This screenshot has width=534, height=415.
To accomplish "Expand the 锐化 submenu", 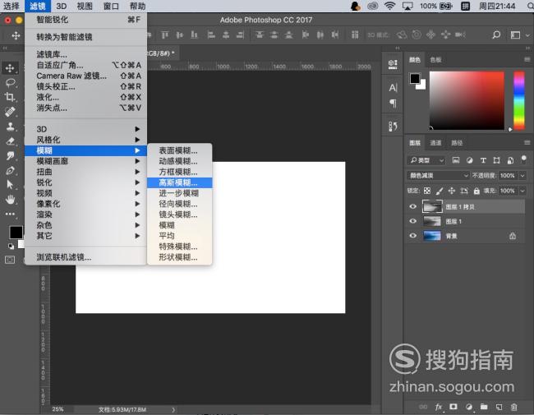I will [85, 182].
